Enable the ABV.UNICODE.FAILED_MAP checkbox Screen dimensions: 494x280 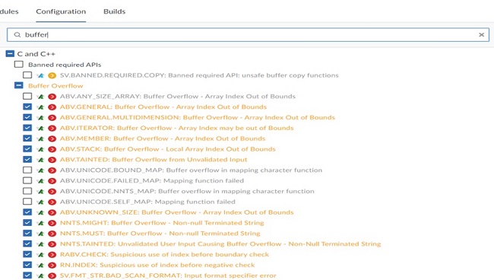pos(27,180)
